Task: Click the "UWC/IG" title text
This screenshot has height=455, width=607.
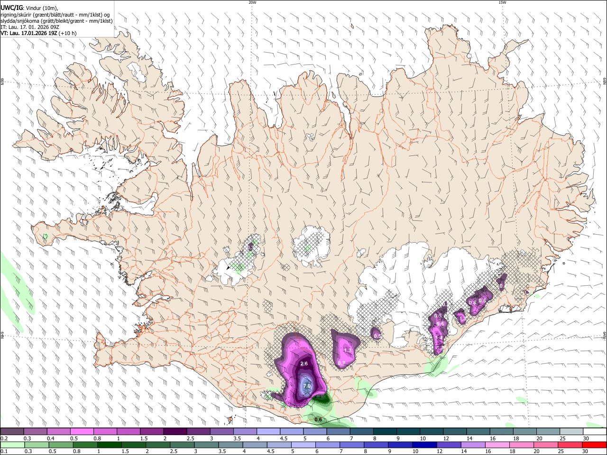Action: [11, 8]
